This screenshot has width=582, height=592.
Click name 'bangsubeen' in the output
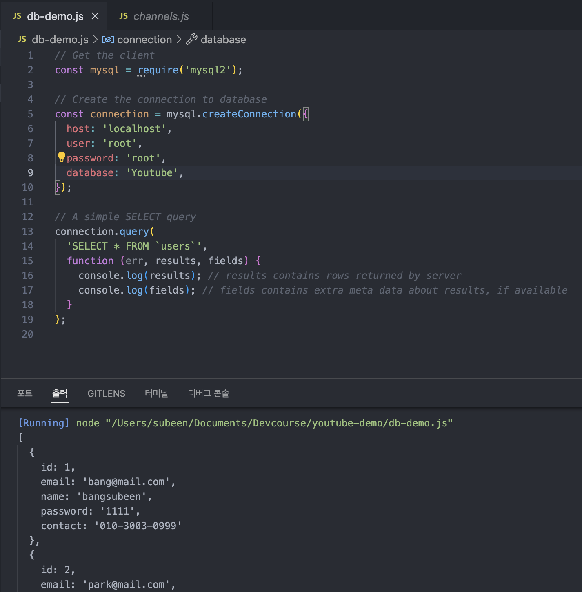[x=96, y=496]
